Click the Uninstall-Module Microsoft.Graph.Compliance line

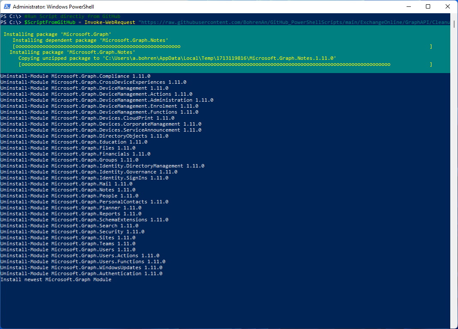coord(75,76)
